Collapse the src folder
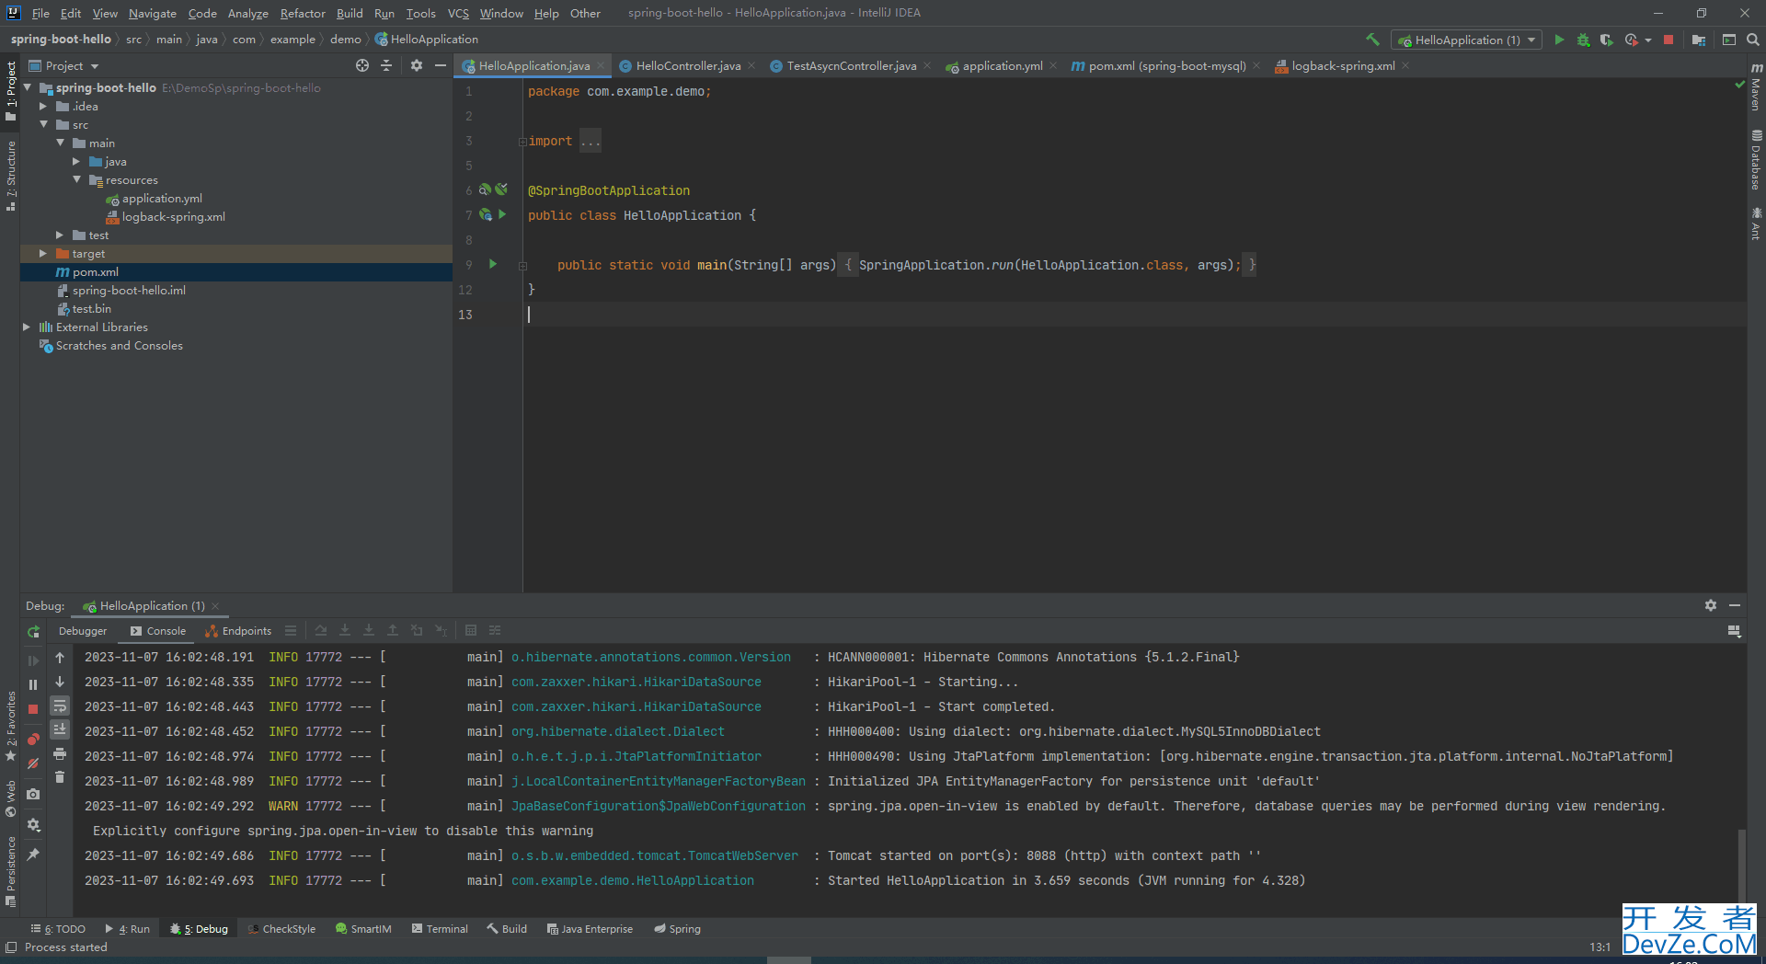This screenshot has width=1766, height=964. point(43,124)
